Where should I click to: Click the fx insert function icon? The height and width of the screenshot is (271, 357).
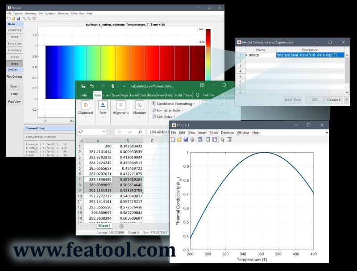(140, 132)
